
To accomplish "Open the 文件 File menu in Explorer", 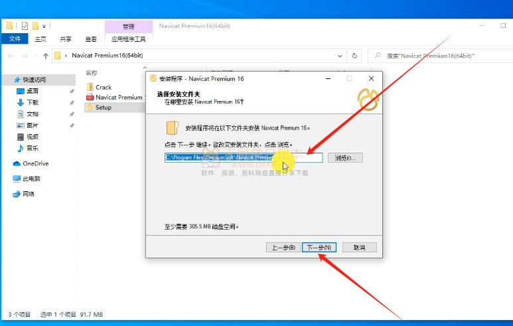I will (15, 39).
